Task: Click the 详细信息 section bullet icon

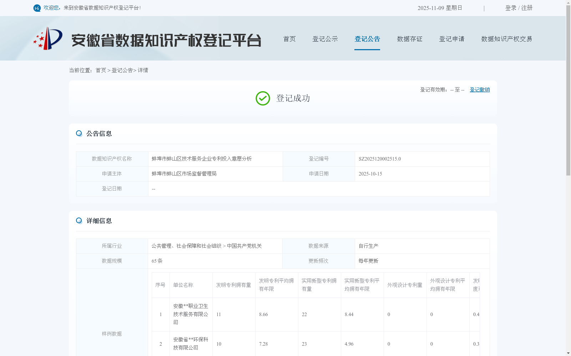Action: tap(79, 221)
